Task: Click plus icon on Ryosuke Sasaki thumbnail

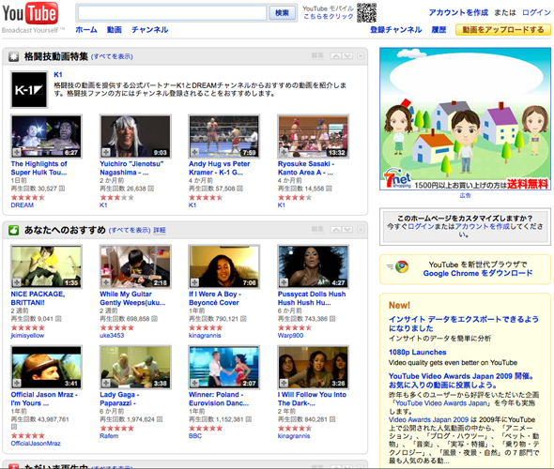Action: click(284, 152)
